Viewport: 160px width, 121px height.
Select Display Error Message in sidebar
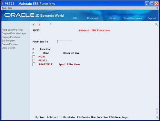coord(14,33)
